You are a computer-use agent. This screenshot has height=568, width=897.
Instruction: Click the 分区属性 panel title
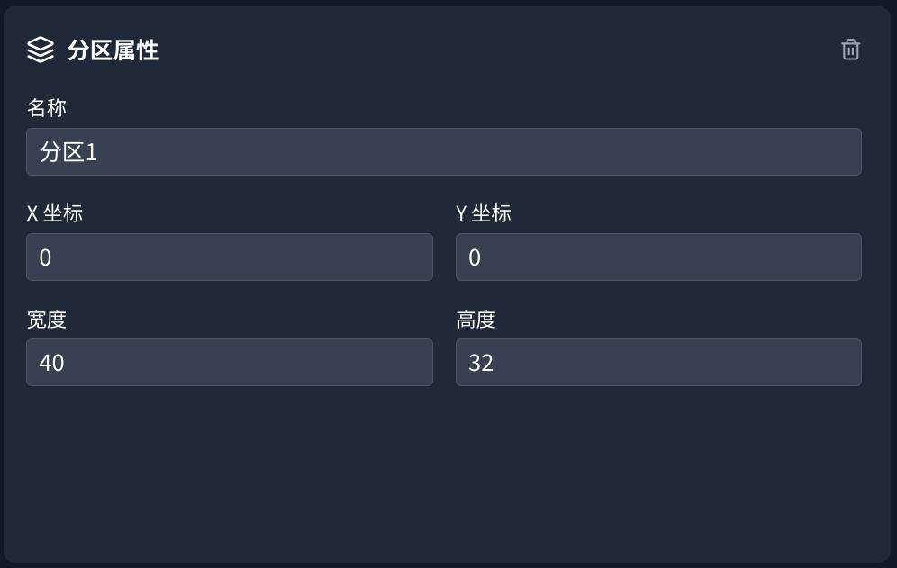113,50
